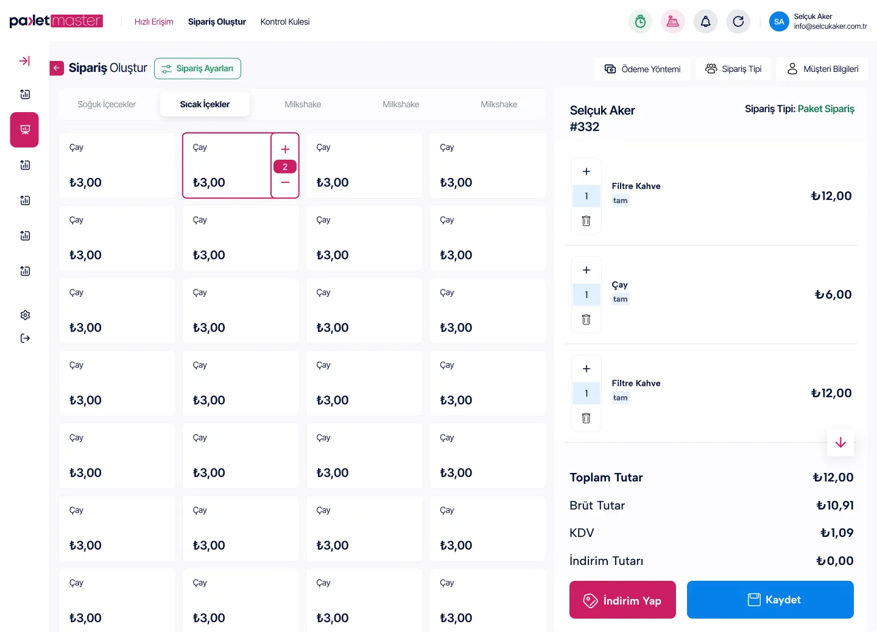The width and height of the screenshot is (877, 632).
Task: Switch to the Soğuk İçecekler tab
Action: click(107, 104)
